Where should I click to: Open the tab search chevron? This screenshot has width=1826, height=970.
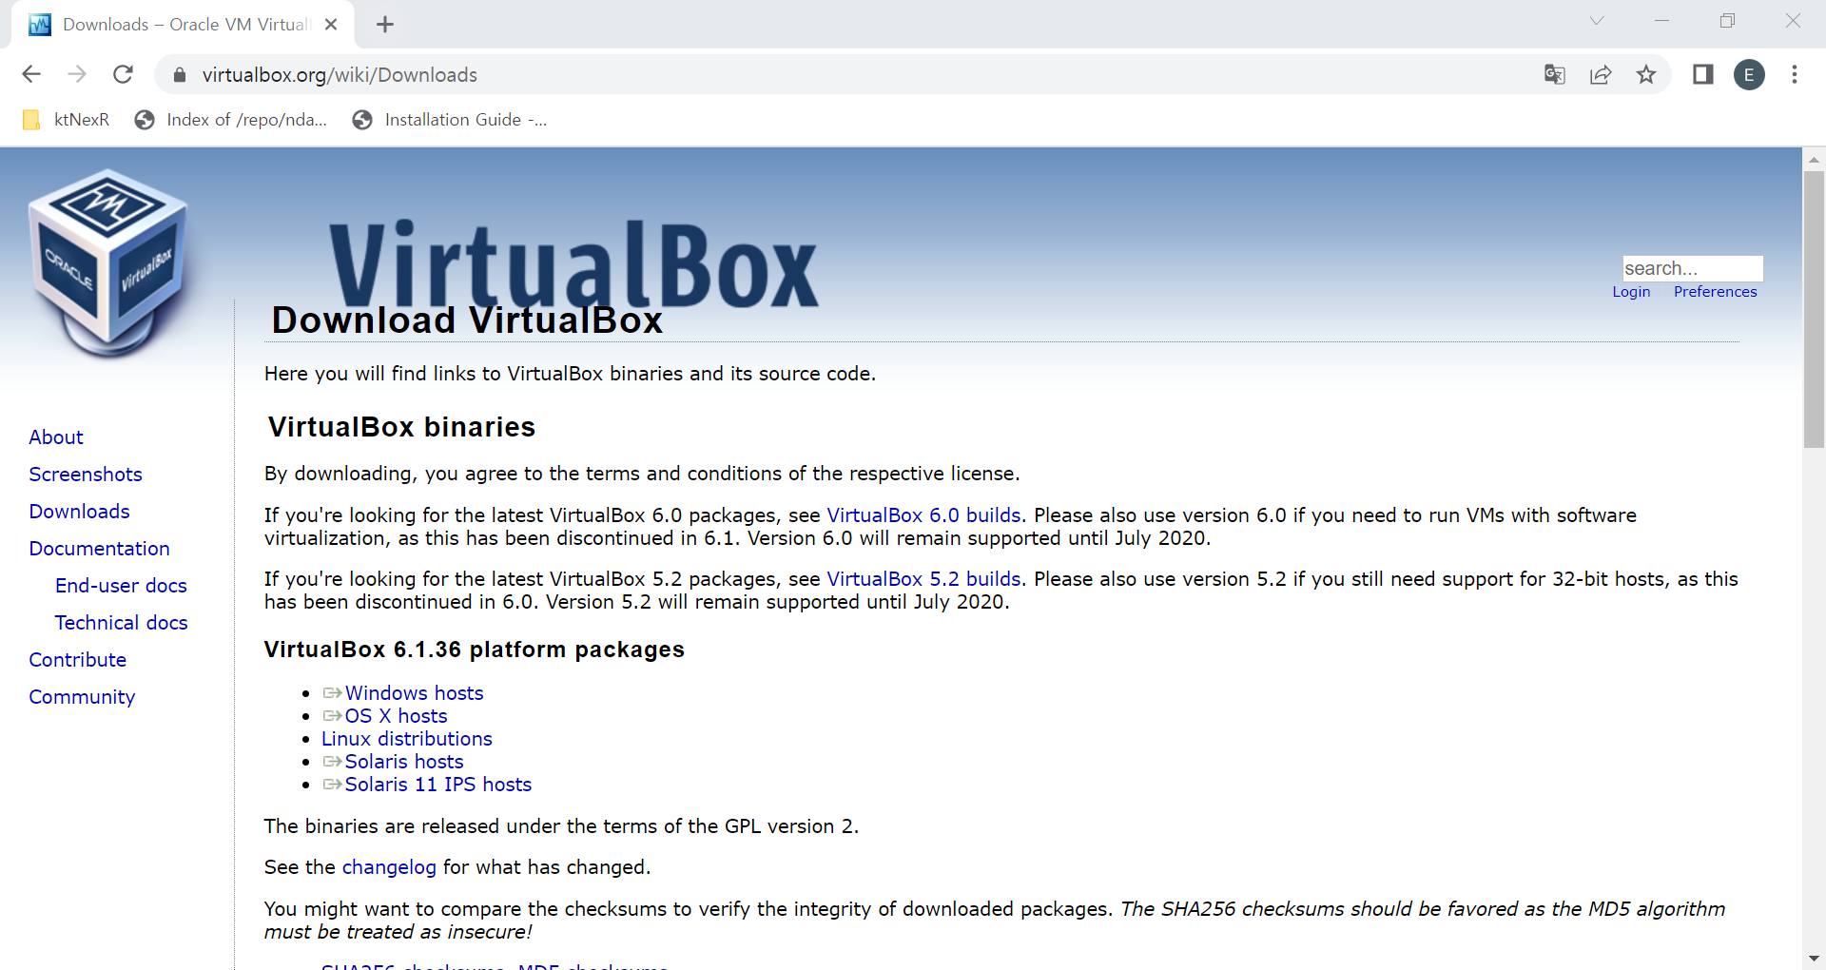tap(1597, 21)
